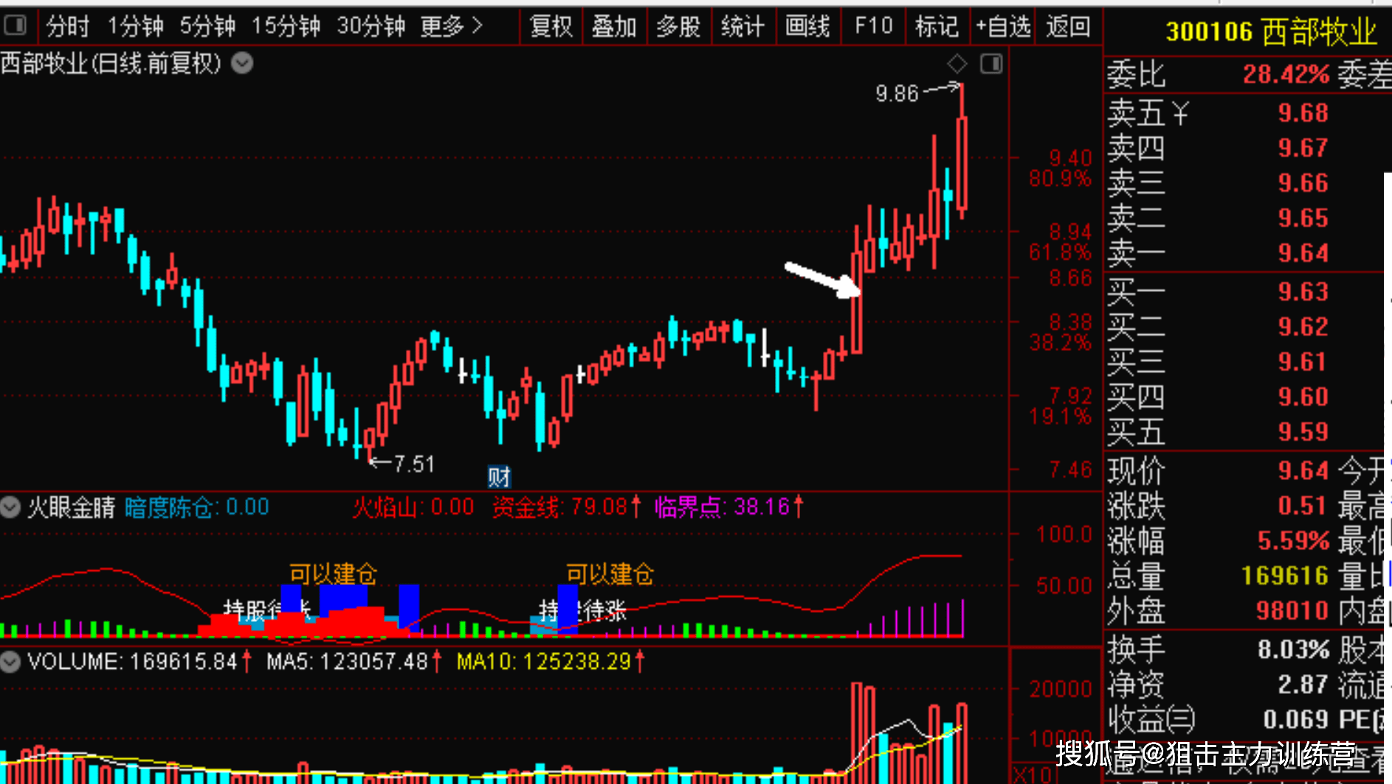
Task: Click the 涨幅 value 5.59%
Action: (1293, 541)
